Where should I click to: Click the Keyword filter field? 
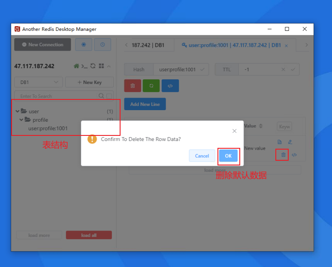coord(284,126)
